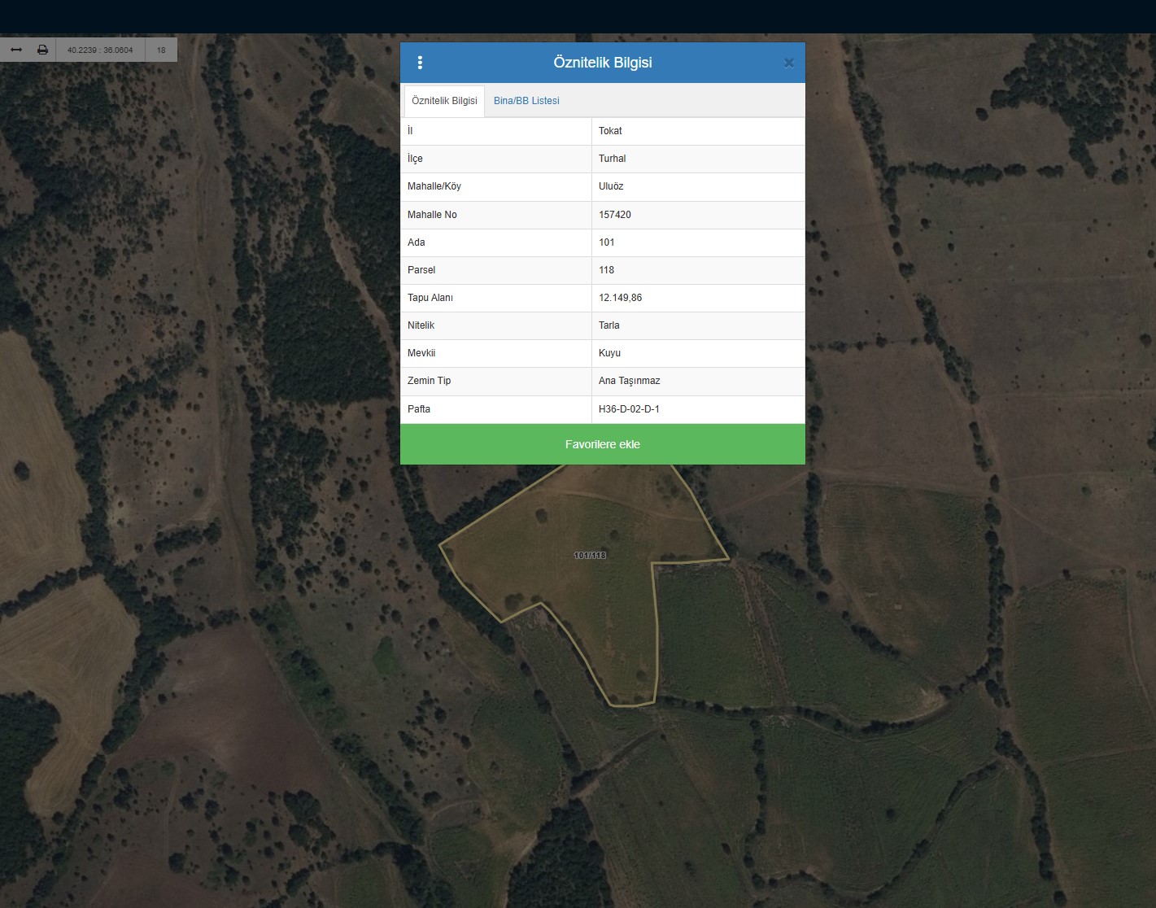Image resolution: width=1156 pixels, height=908 pixels.
Task: Open the three-dot menu in panel header
Action: click(420, 63)
